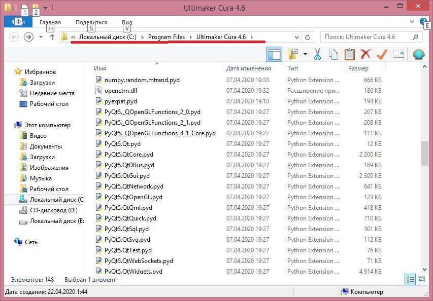Refresh the Ultimaker Cura 4.6 folder
The image size is (433, 301).
point(308,37)
